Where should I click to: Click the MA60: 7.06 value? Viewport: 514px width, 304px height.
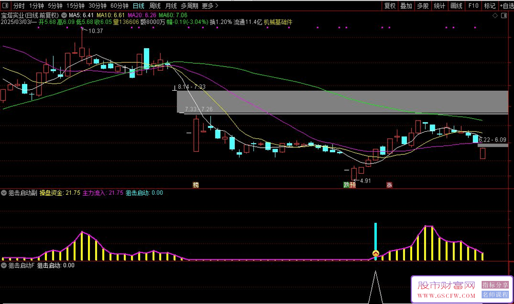(x=173, y=15)
